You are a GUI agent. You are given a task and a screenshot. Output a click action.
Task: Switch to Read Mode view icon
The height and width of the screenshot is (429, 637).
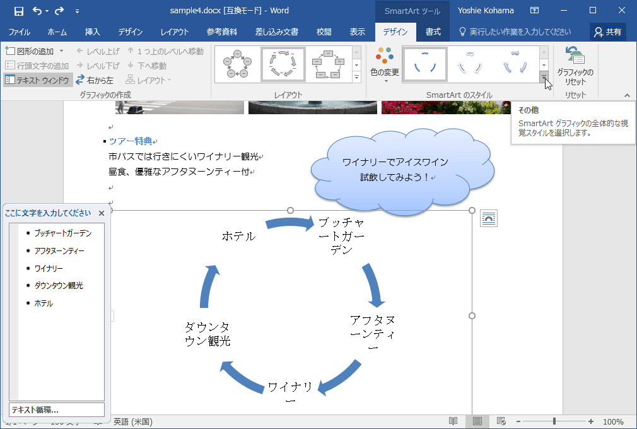coord(453,421)
